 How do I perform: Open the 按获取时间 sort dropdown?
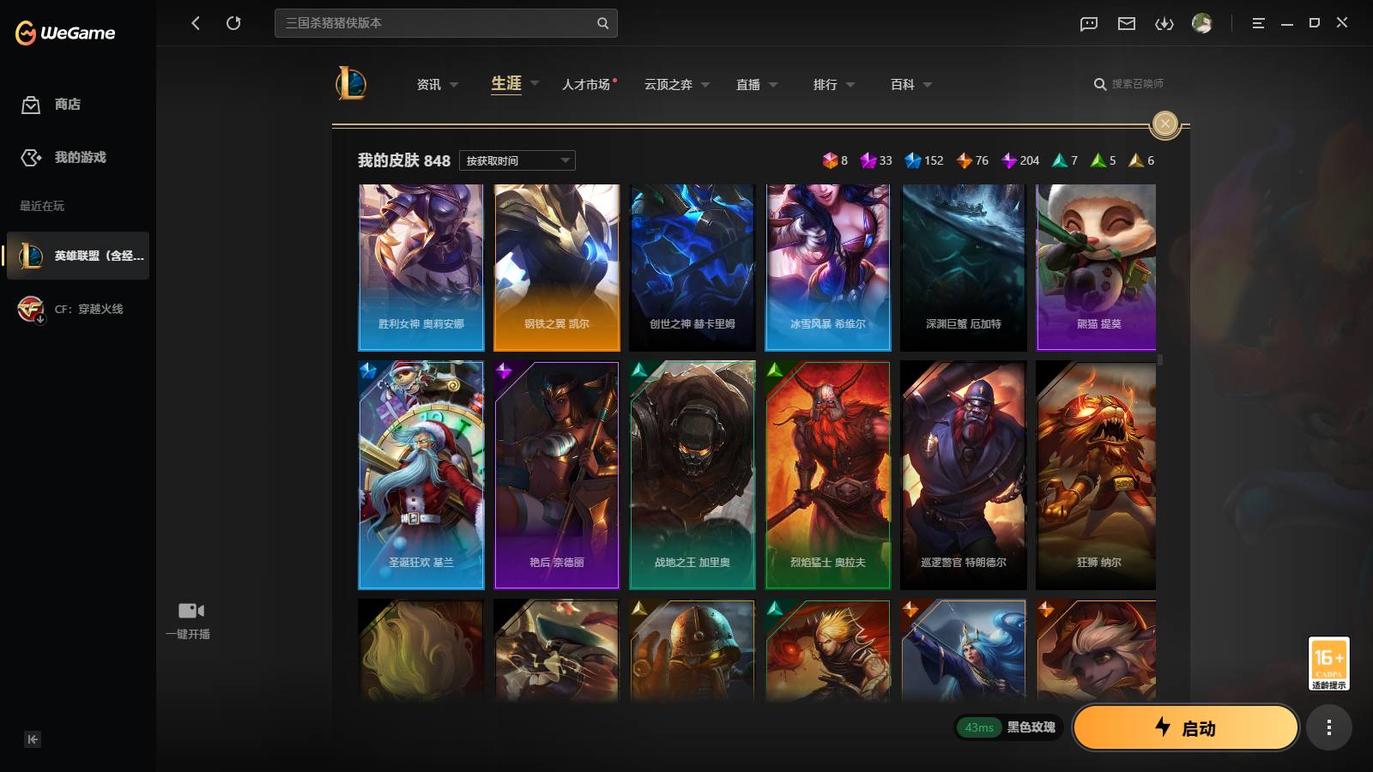(517, 160)
